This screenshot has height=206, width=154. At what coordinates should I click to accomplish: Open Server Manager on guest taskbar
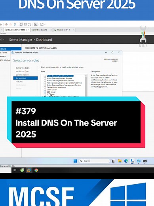pos(132,161)
